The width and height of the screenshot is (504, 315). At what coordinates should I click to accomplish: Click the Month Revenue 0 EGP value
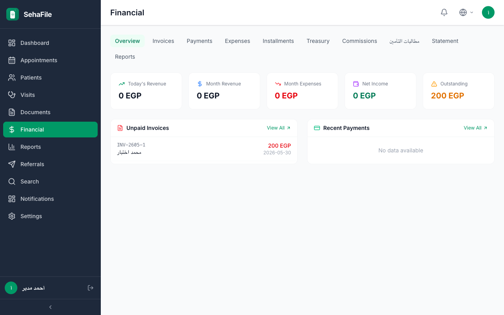(x=208, y=96)
